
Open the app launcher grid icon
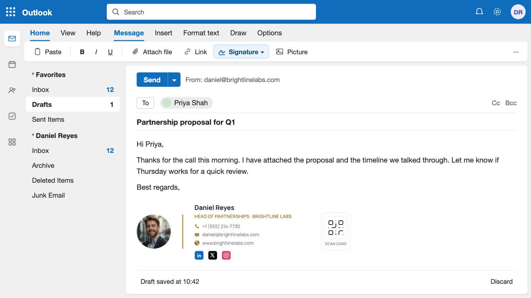11,12
